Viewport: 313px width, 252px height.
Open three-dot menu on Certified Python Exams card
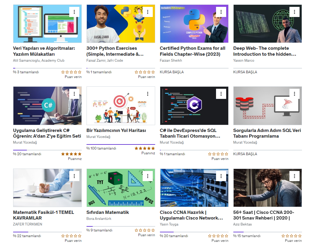click(x=221, y=12)
